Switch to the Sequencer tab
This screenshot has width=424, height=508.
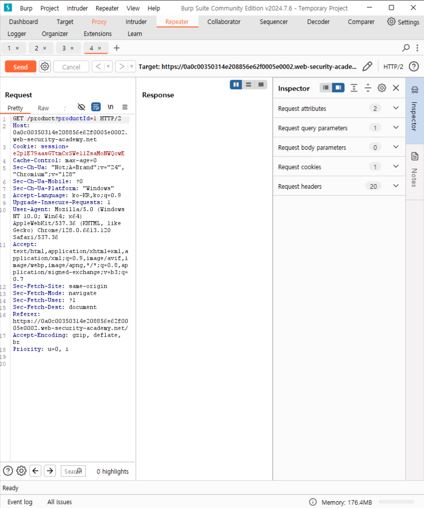click(x=274, y=22)
